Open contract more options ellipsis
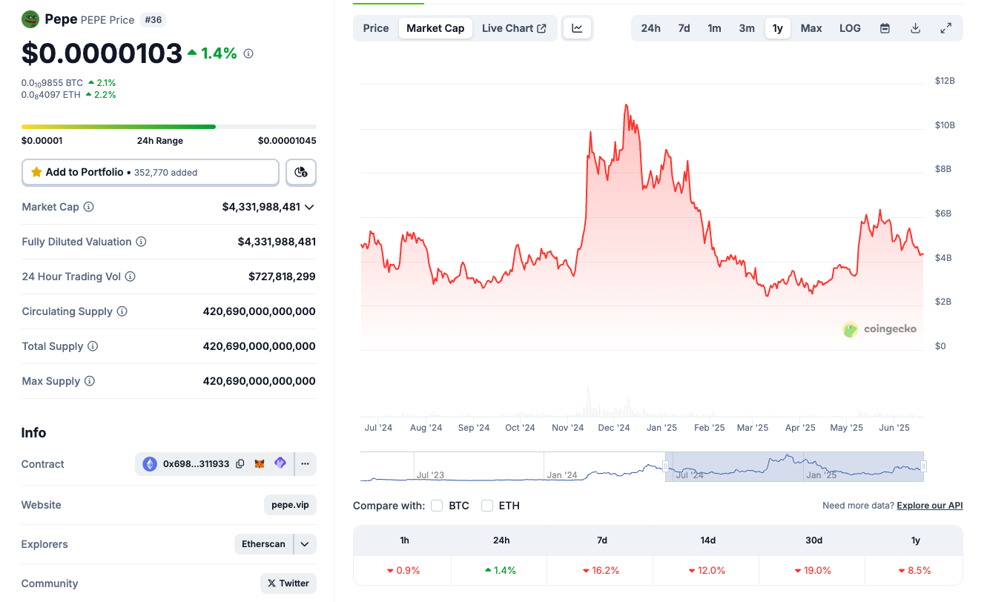The width and height of the screenshot is (987, 602). pyautogui.click(x=306, y=464)
